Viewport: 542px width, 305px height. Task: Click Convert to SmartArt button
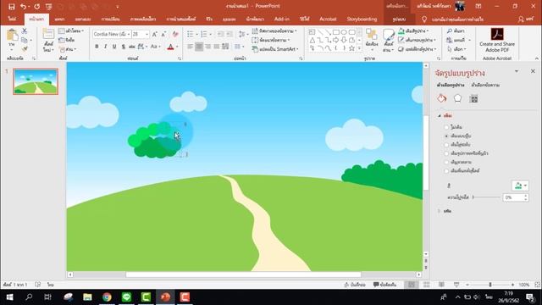[x=275, y=49]
